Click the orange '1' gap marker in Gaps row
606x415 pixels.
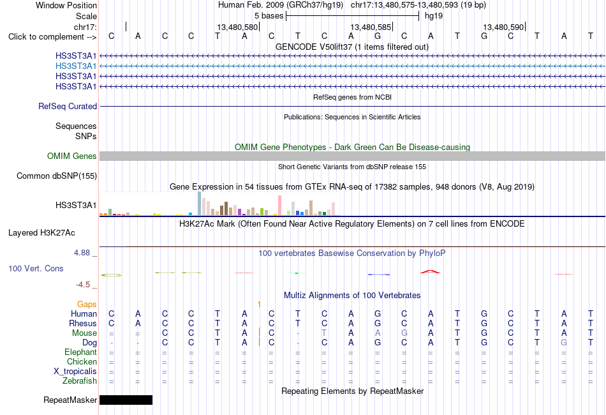point(259,305)
